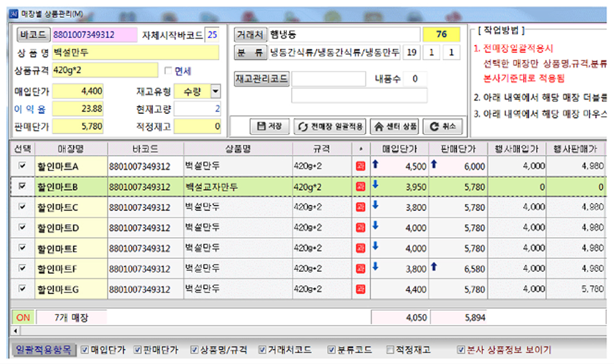Click the refresh icon on 전매장 일괄적용
Image resolution: width=614 pixels, height=364 pixels.
click(x=304, y=126)
